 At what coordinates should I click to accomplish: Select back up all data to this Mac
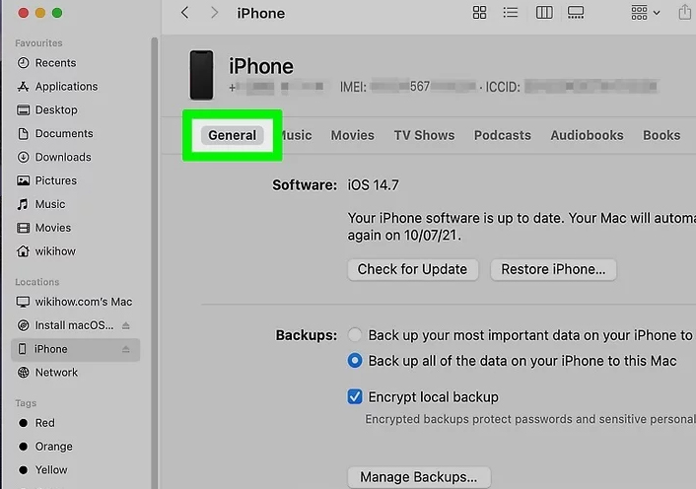coord(355,360)
